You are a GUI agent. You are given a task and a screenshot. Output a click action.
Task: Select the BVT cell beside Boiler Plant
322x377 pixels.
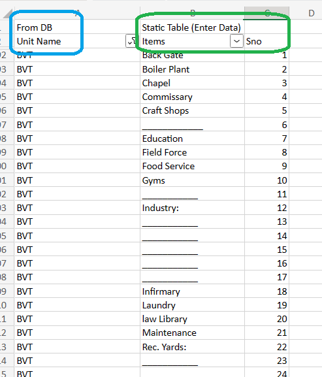click(x=77, y=69)
